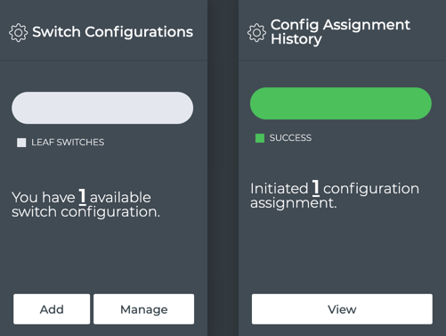This screenshot has width=446, height=336.
Task: Click the Switch Configurations gear icon
Action: pyautogui.click(x=18, y=32)
